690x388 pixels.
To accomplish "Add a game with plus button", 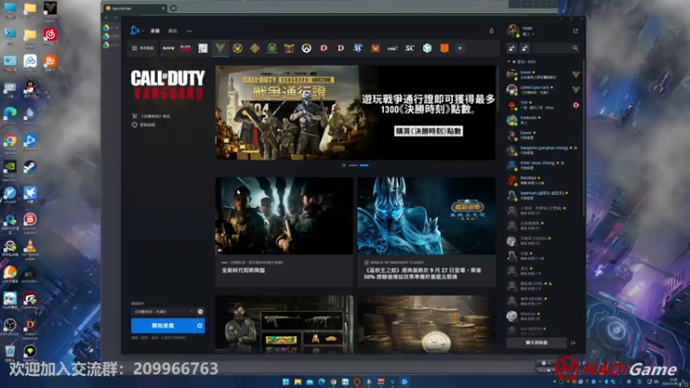I will [460, 48].
